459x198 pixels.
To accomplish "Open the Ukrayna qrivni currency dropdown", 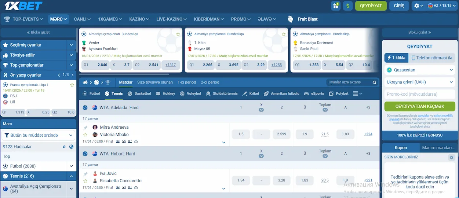I will click(420, 82).
